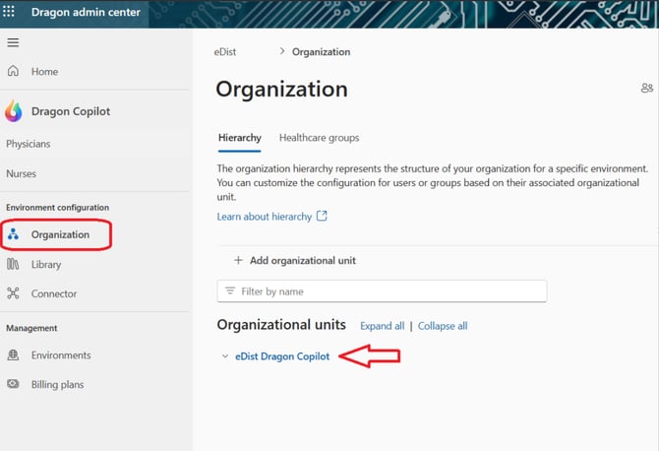Viewport: 659px width, 451px height.
Task: Click Add organizational unit button
Action: 294,261
